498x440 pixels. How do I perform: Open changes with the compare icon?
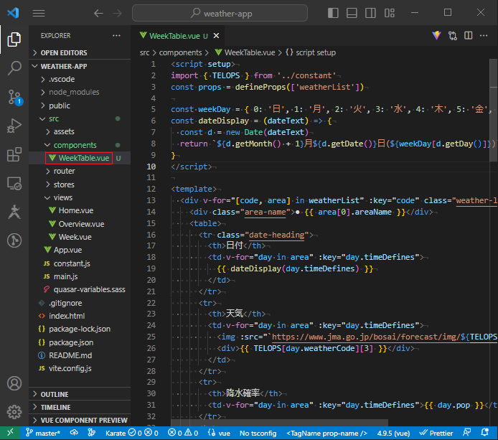453,36
